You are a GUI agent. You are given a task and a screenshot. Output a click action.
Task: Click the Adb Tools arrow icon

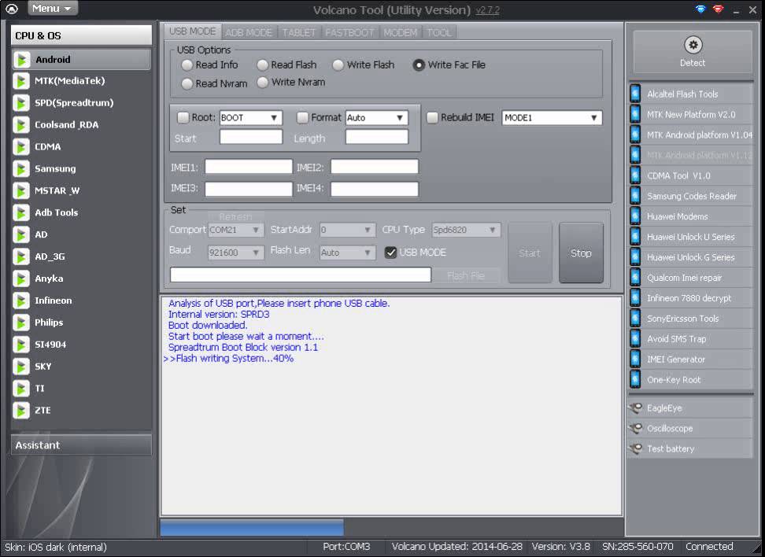coord(21,212)
